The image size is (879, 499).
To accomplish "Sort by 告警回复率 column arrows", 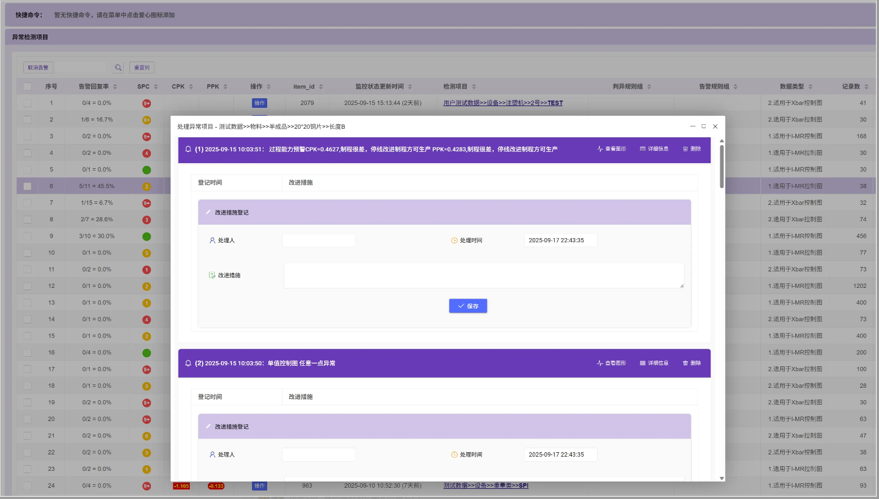I will 115,87.
